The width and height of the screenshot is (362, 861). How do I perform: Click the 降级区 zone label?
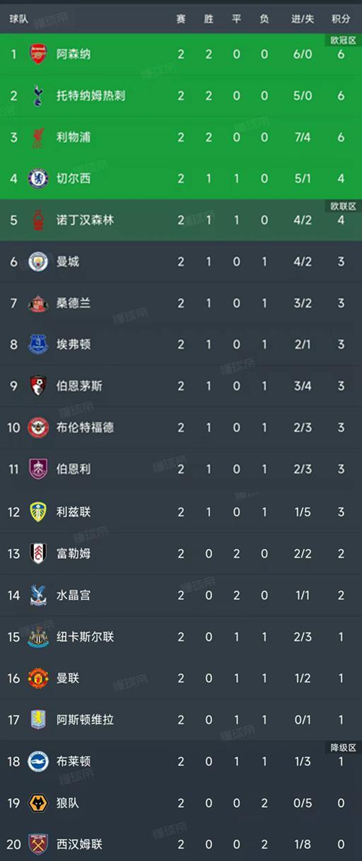(x=344, y=748)
